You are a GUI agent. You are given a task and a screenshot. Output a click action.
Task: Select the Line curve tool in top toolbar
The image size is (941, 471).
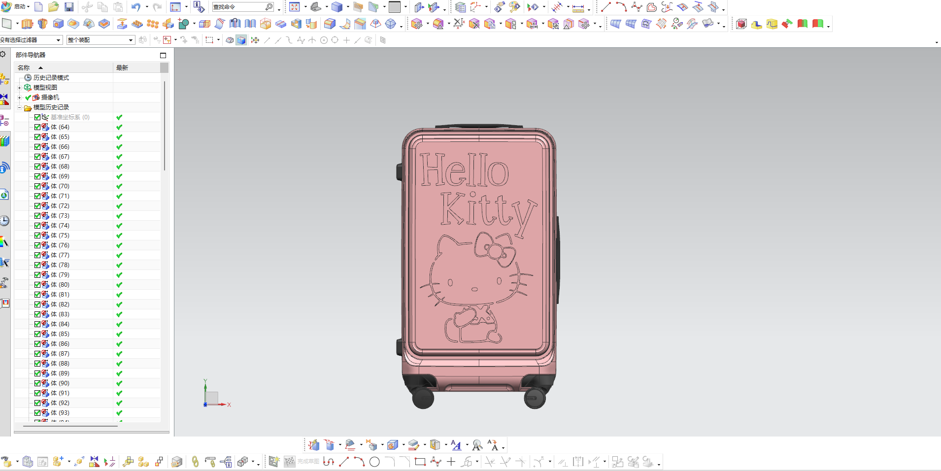click(x=606, y=7)
